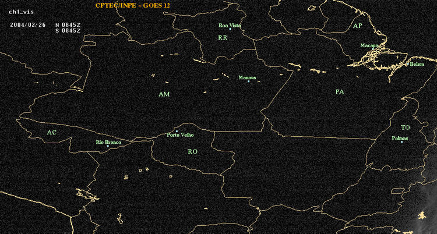
Task: Click the Rio Branco city marker dot
Action: click(108, 146)
